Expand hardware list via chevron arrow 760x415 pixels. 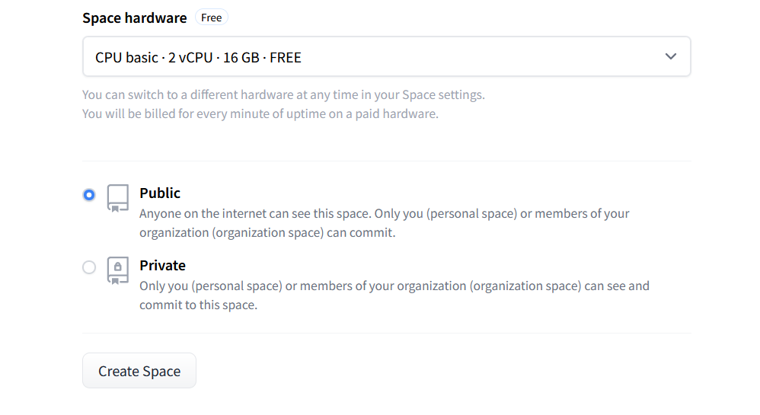tap(670, 56)
